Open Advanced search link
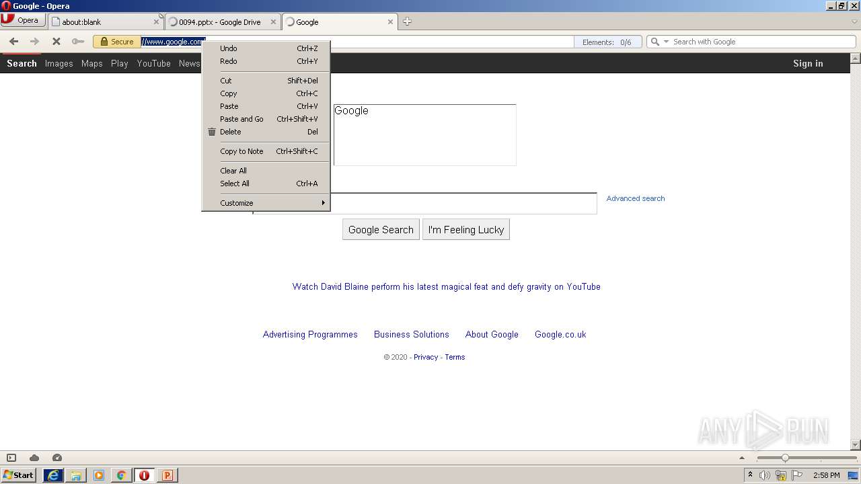Screen dimensions: 861x484 [636, 198]
